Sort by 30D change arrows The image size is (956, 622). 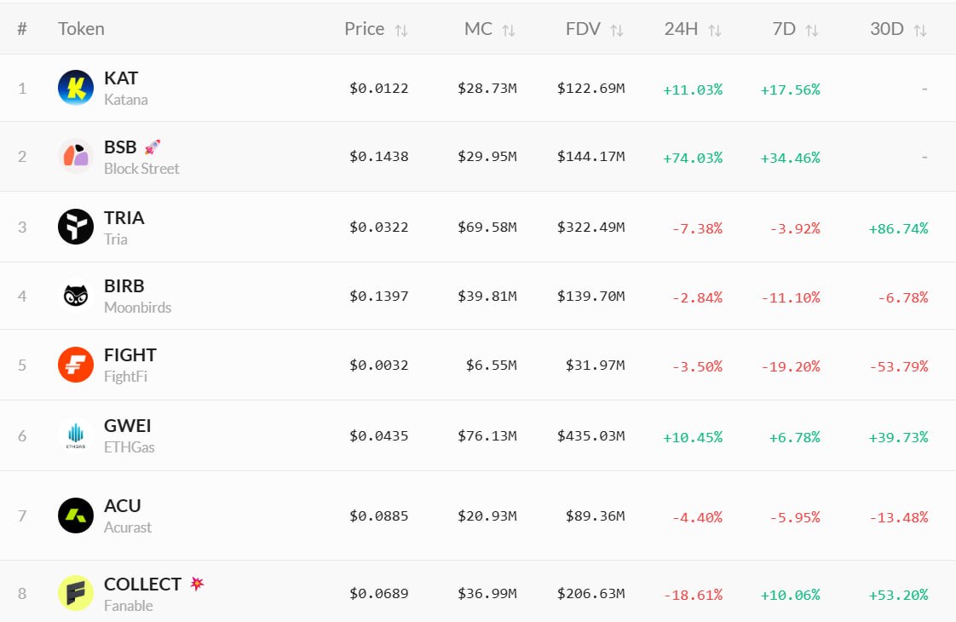pos(920,30)
